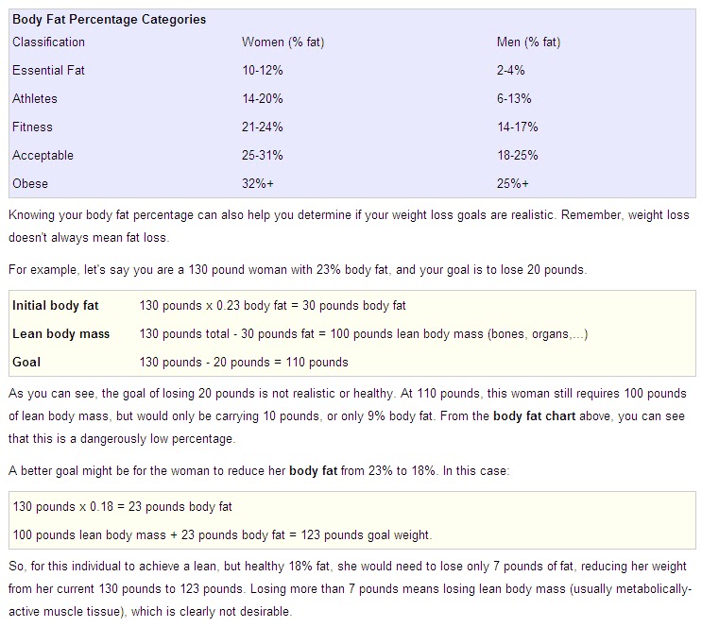
Task: Click the Goal row label
Action: (26, 362)
